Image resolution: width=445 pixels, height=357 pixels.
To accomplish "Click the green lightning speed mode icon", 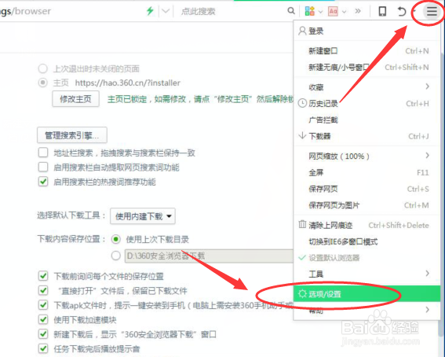I will [x=150, y=11].
